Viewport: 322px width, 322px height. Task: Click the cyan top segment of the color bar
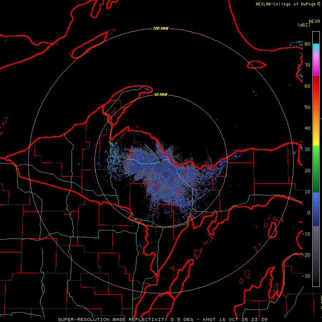(316, 47)
